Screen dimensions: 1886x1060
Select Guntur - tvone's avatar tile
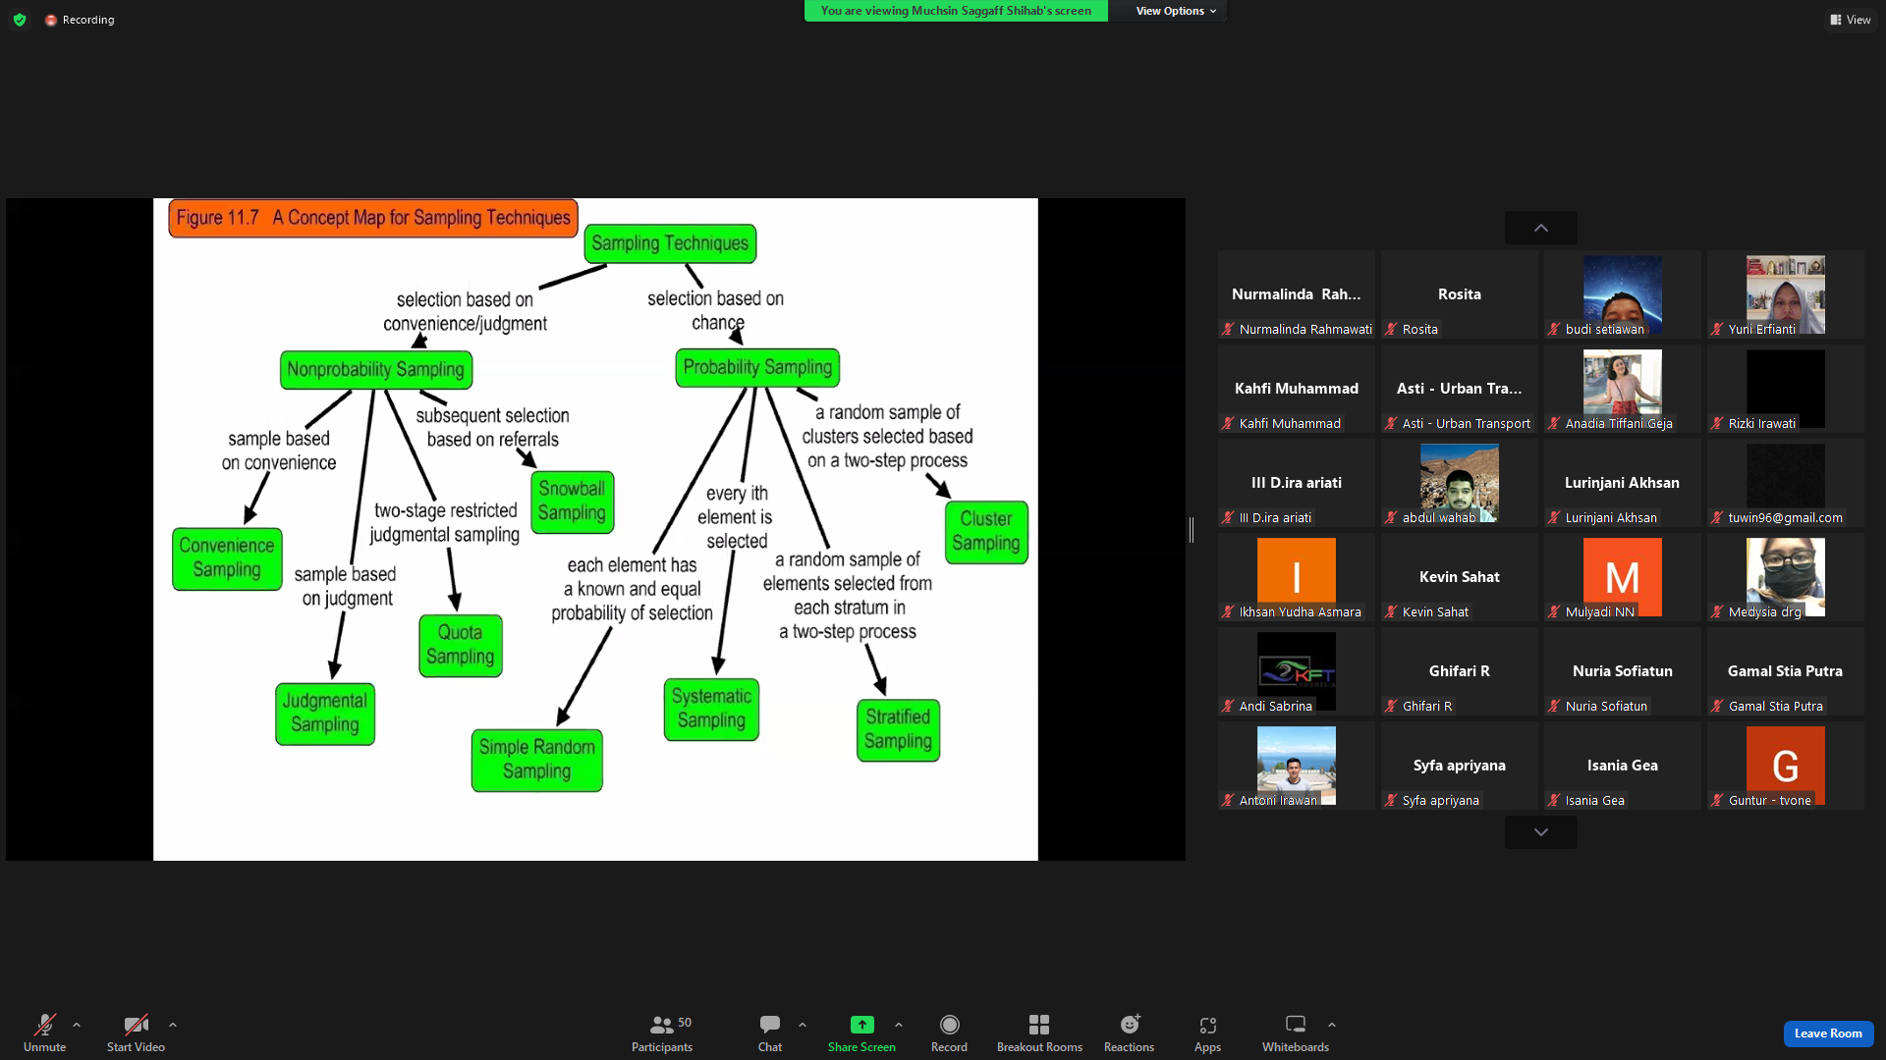coord(1786,766)
